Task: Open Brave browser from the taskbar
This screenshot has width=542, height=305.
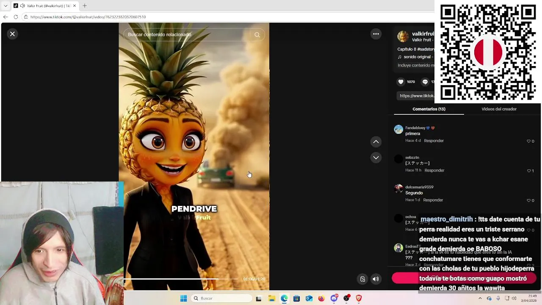Action: [359, 298]
